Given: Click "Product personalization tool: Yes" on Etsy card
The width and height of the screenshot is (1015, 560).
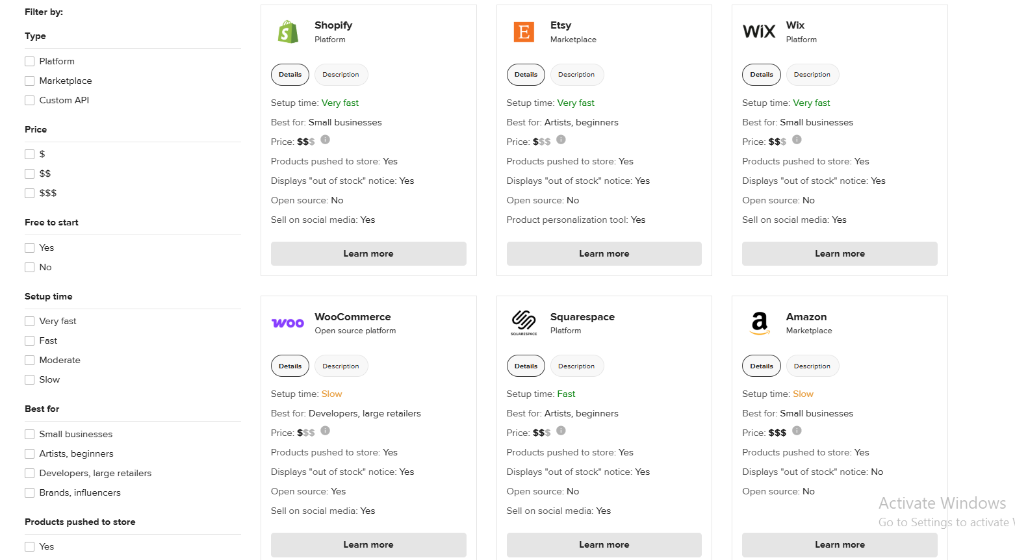Looking at the screenshot, I should click(x=576, y=220).
